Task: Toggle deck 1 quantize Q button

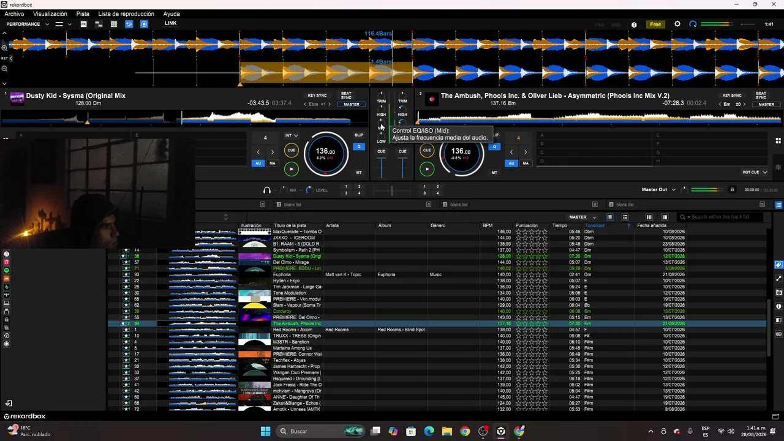Action: [x=359, y=146]
